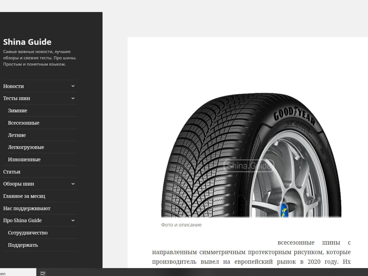Open the Обзоры шин menu item
The height and width of the screenshot is (276, 368).
pos(19,184)
